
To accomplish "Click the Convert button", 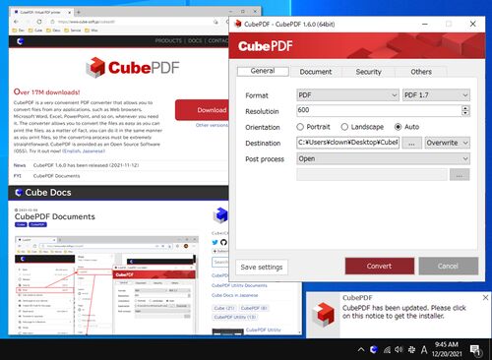I will (x=380, y=266).
